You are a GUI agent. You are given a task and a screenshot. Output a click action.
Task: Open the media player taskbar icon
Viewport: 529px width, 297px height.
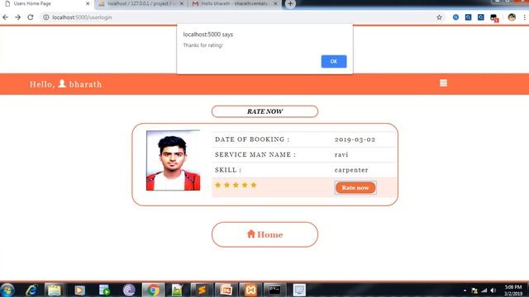click(x=79, y=290)
